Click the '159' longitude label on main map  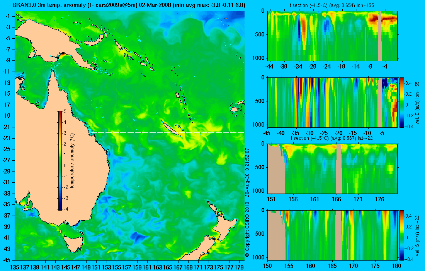coord(137,268)
